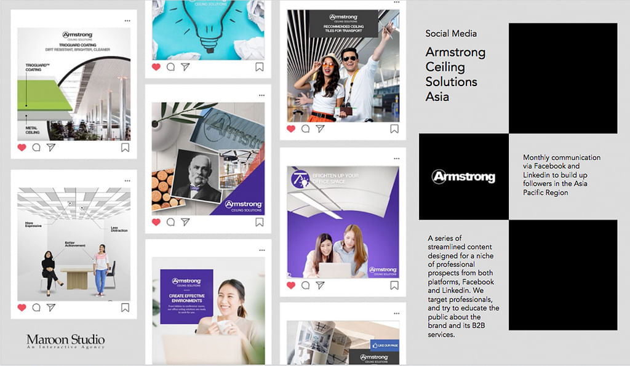
Task: Click the Maroon Studio logo
Action: (x=65, y=341)
